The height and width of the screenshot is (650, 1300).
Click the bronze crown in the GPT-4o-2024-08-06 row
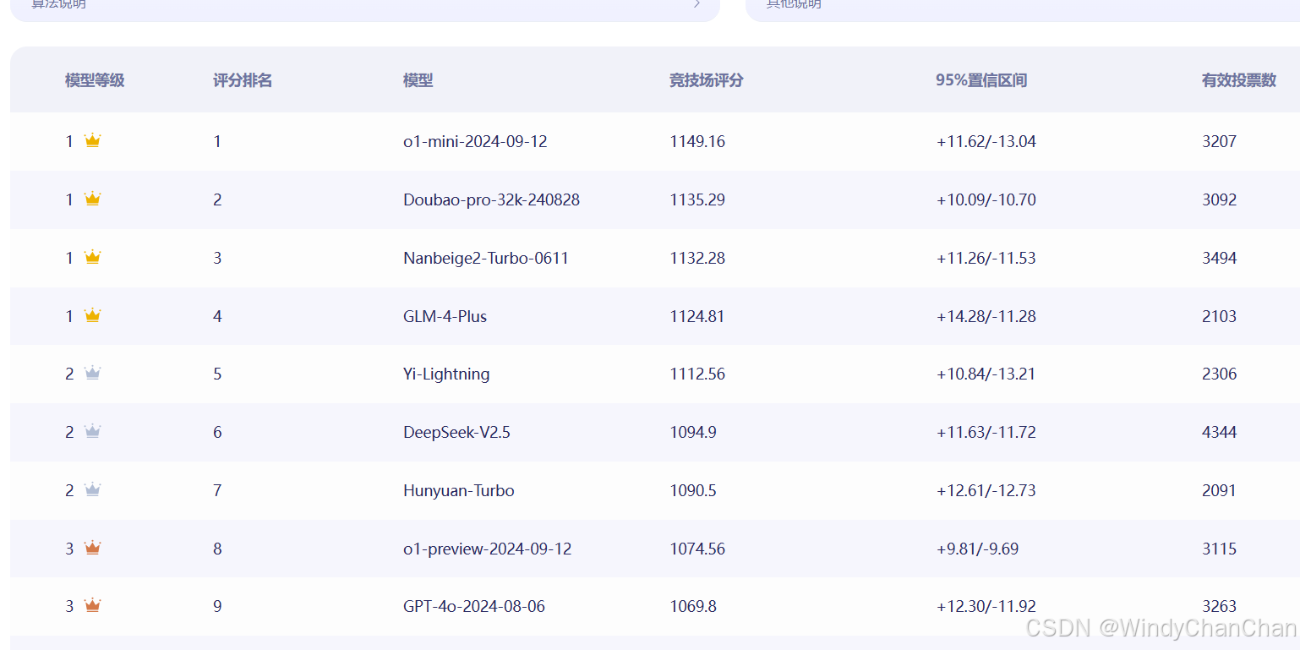point(93,605)
